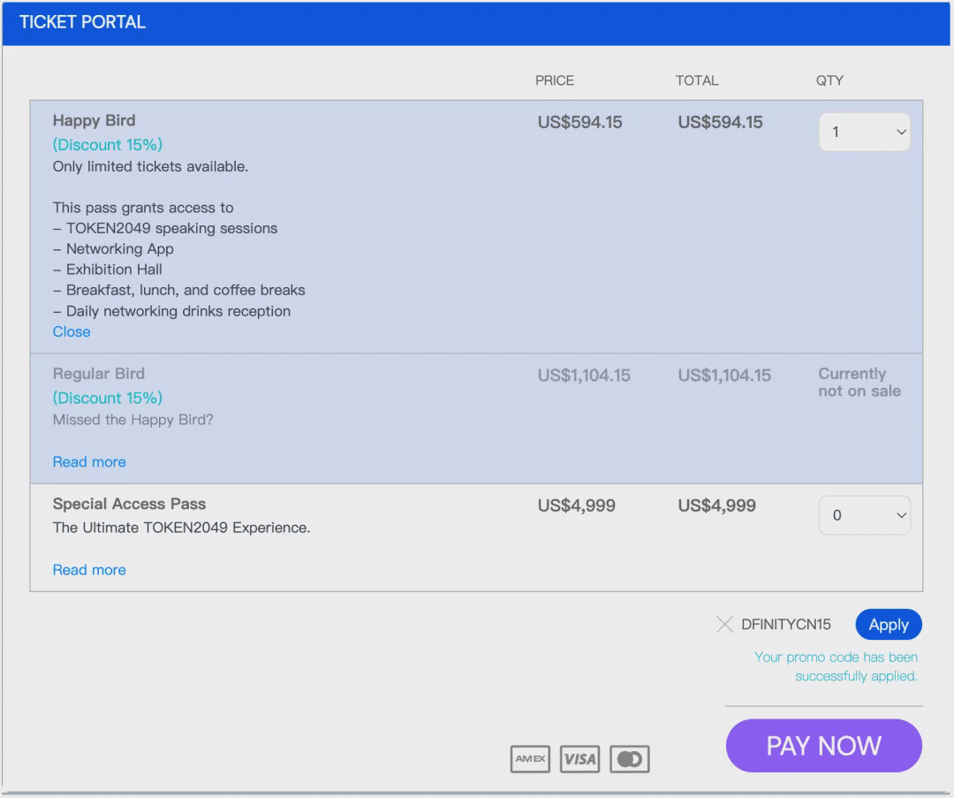954x798 pixels.
Task: Click 'This pass grants access to' text
Action: [143, 208]
